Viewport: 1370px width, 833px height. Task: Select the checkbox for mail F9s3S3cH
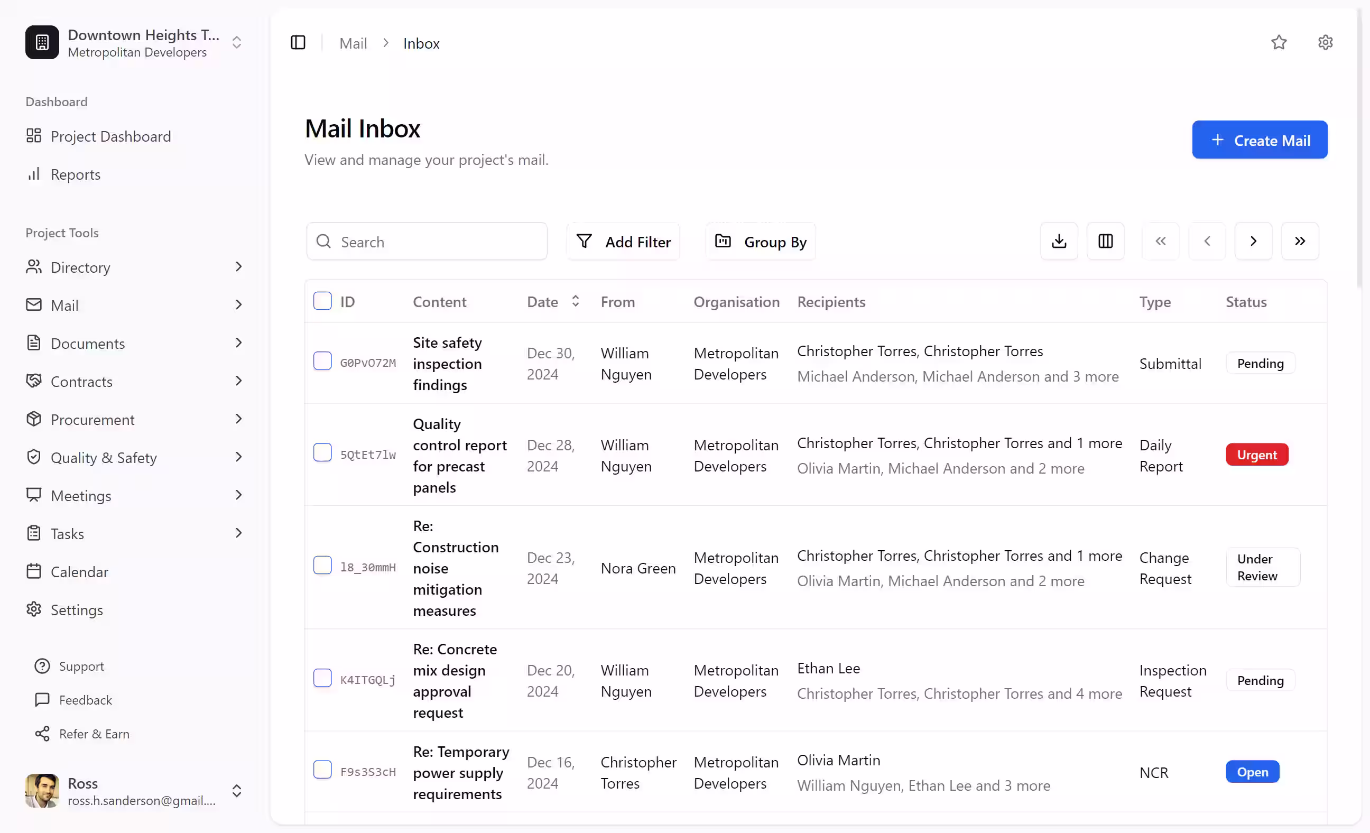322,770
